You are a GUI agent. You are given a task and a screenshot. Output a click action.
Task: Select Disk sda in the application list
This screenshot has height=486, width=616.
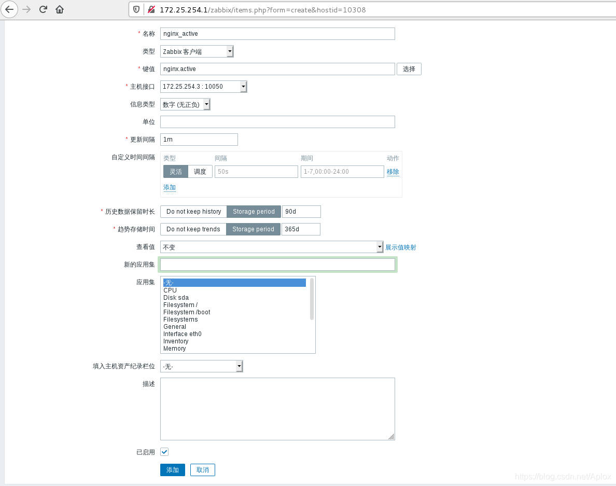pos(234,298)
